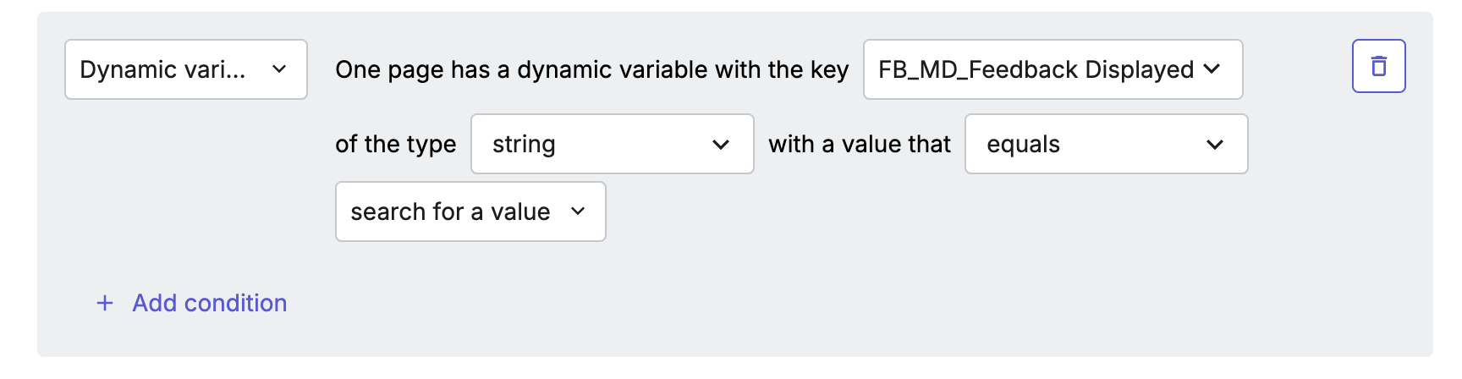Image resolution: width=1462 pixels, height=379 pixels.
Task: Click the plus icon beside Add condition
Action: coord(105,303)
